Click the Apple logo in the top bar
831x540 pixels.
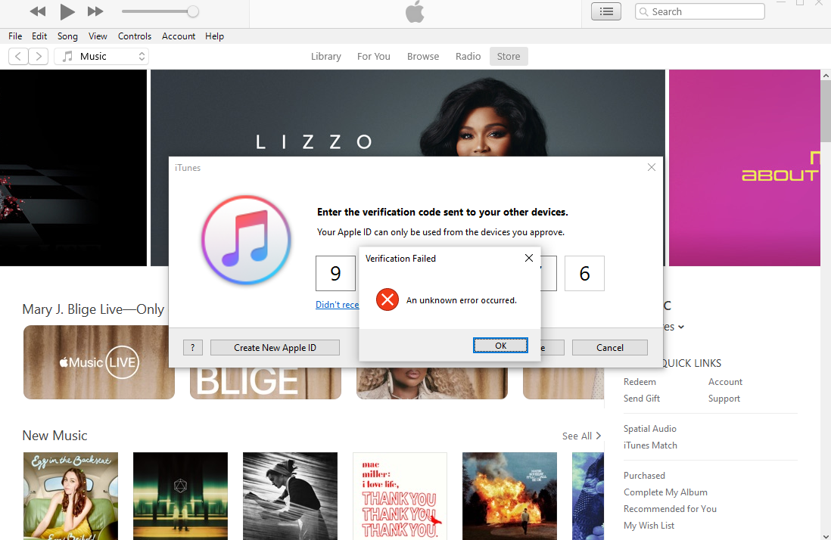[x=415, y=11]
